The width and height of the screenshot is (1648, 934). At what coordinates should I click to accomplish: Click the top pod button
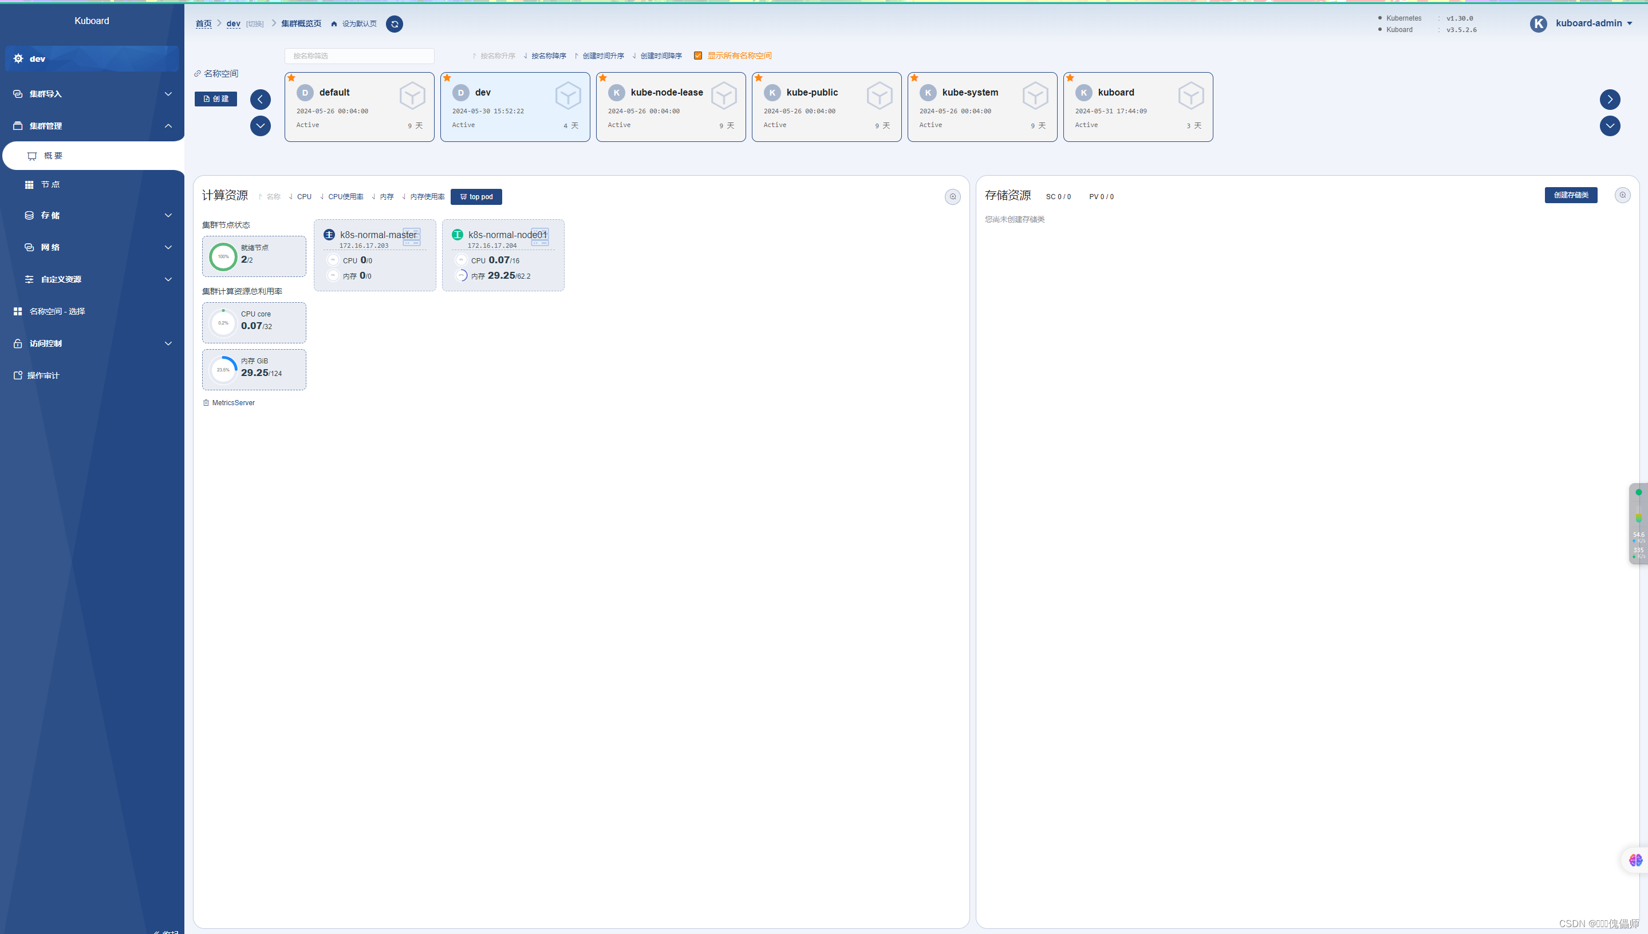(x=476, y=197)
